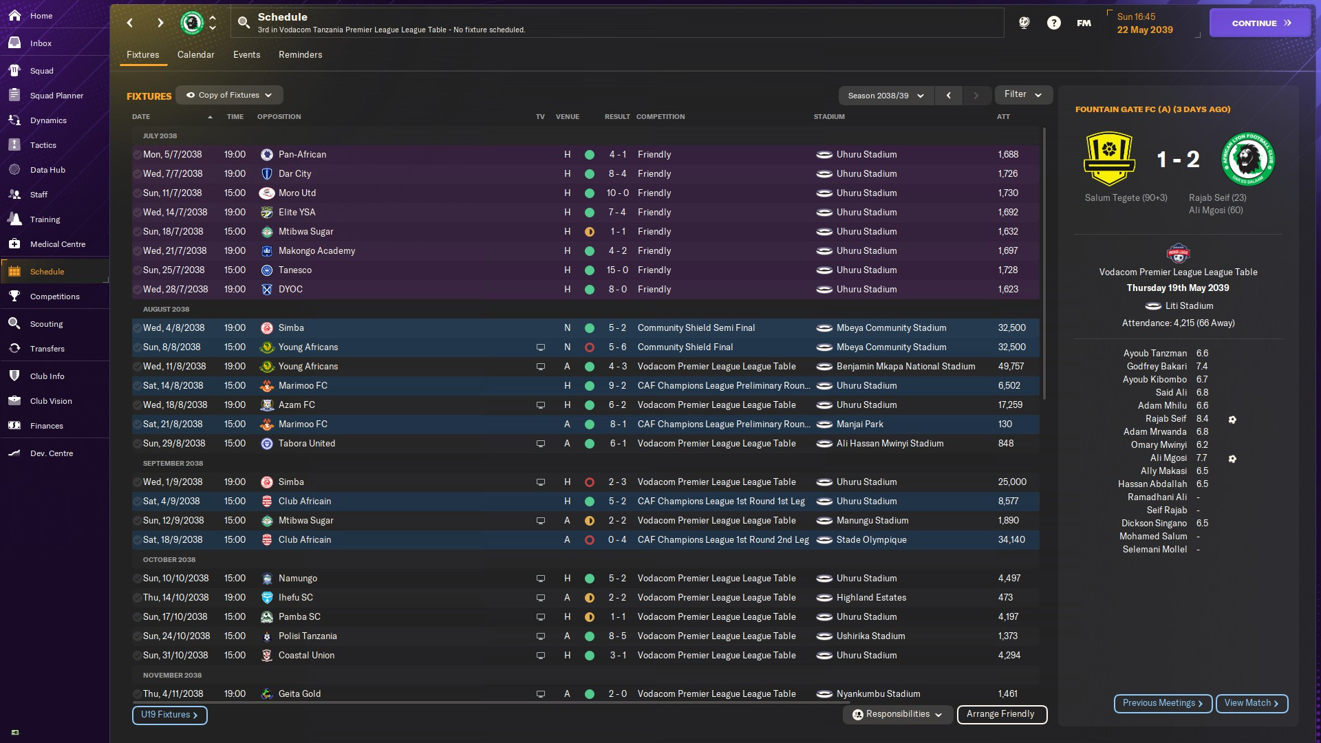Click the African Lyon club badge in header
The height and width of the screenshot is (743, 1321).
coord(192,23)
